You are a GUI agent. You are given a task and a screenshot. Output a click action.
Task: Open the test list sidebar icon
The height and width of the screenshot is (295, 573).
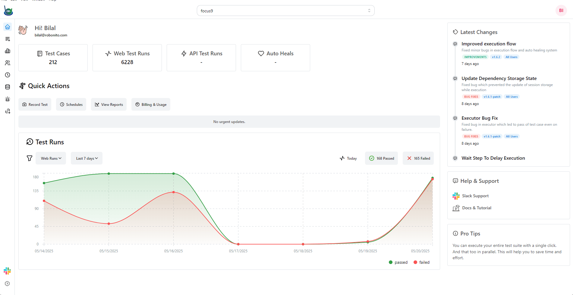coord(8,39)
